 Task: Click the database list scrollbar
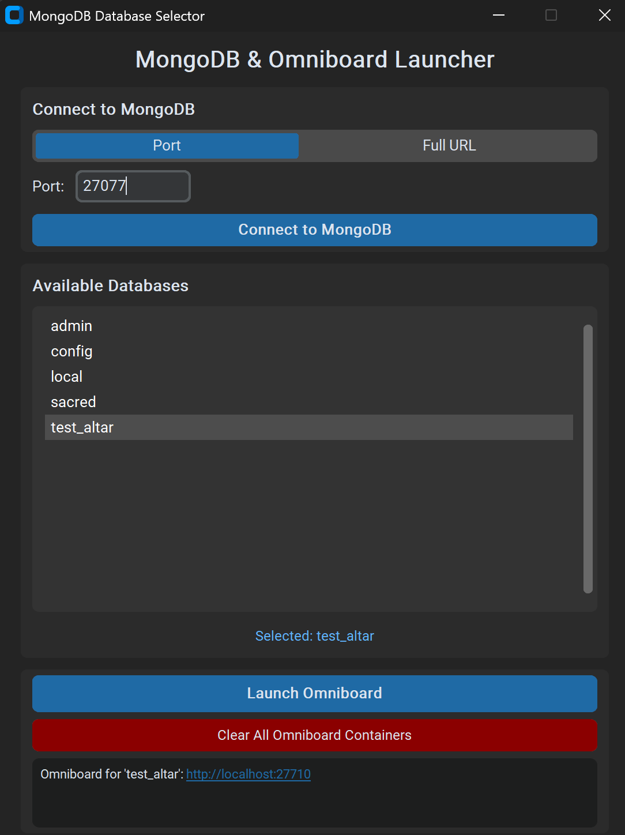click(588, 459)
